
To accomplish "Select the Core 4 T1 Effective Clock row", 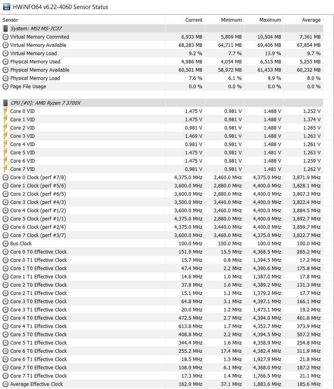I will pos(39,326).
